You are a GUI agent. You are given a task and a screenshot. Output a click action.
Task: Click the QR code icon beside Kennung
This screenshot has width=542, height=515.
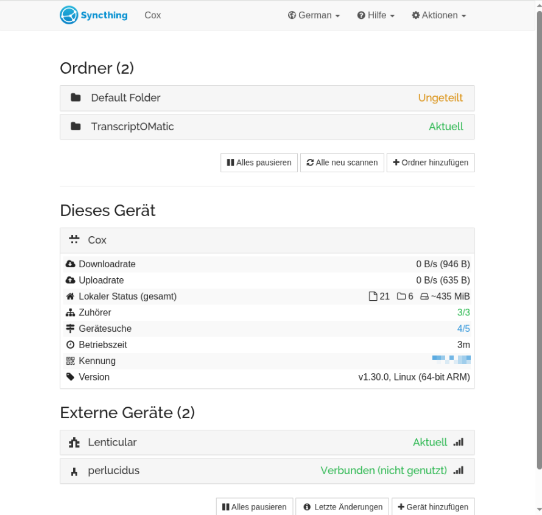(x=69, y=360)
